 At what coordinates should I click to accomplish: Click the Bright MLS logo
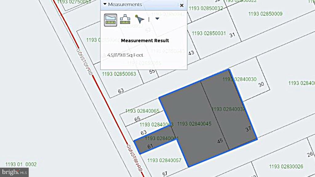(x=14, y=172)
